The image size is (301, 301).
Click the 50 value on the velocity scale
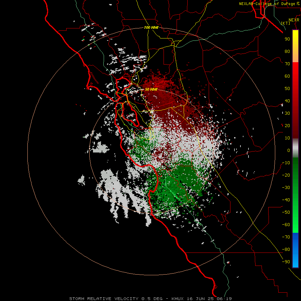tap(287, 89)
